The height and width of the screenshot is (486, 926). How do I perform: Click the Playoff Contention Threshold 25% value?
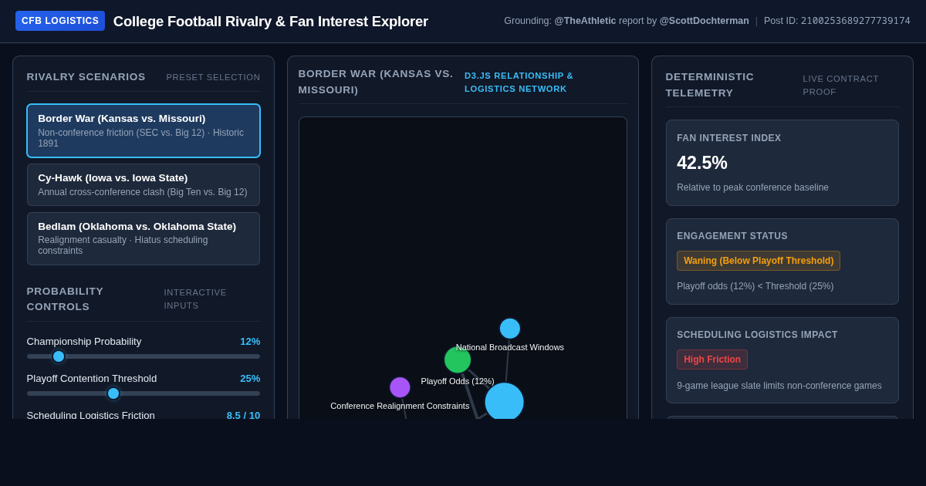pyautogui.click(x=250, y=378)
